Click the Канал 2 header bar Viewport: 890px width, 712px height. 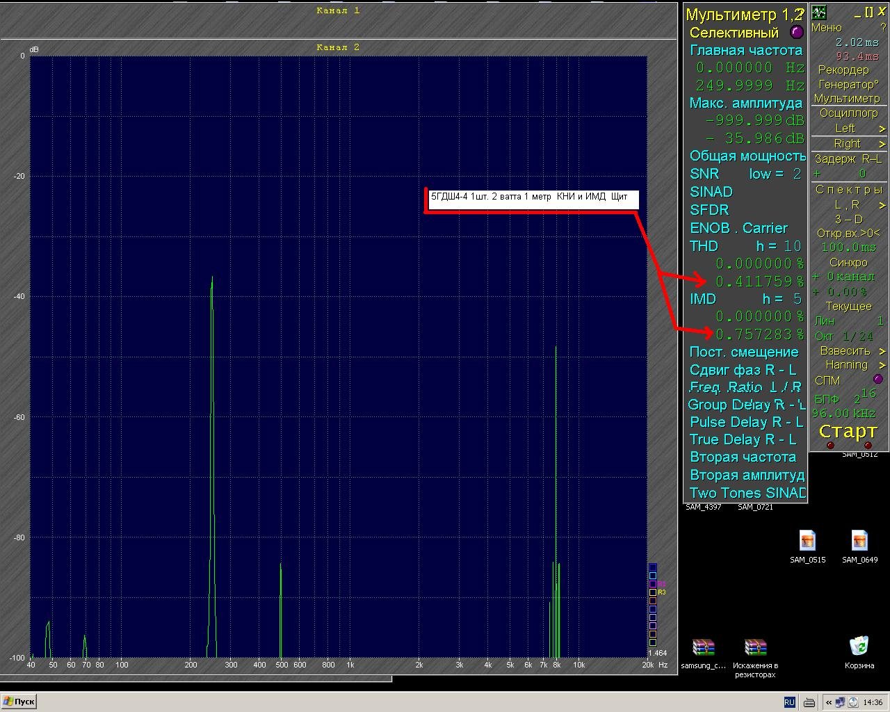pyautogui.click(x=338, y=47)
